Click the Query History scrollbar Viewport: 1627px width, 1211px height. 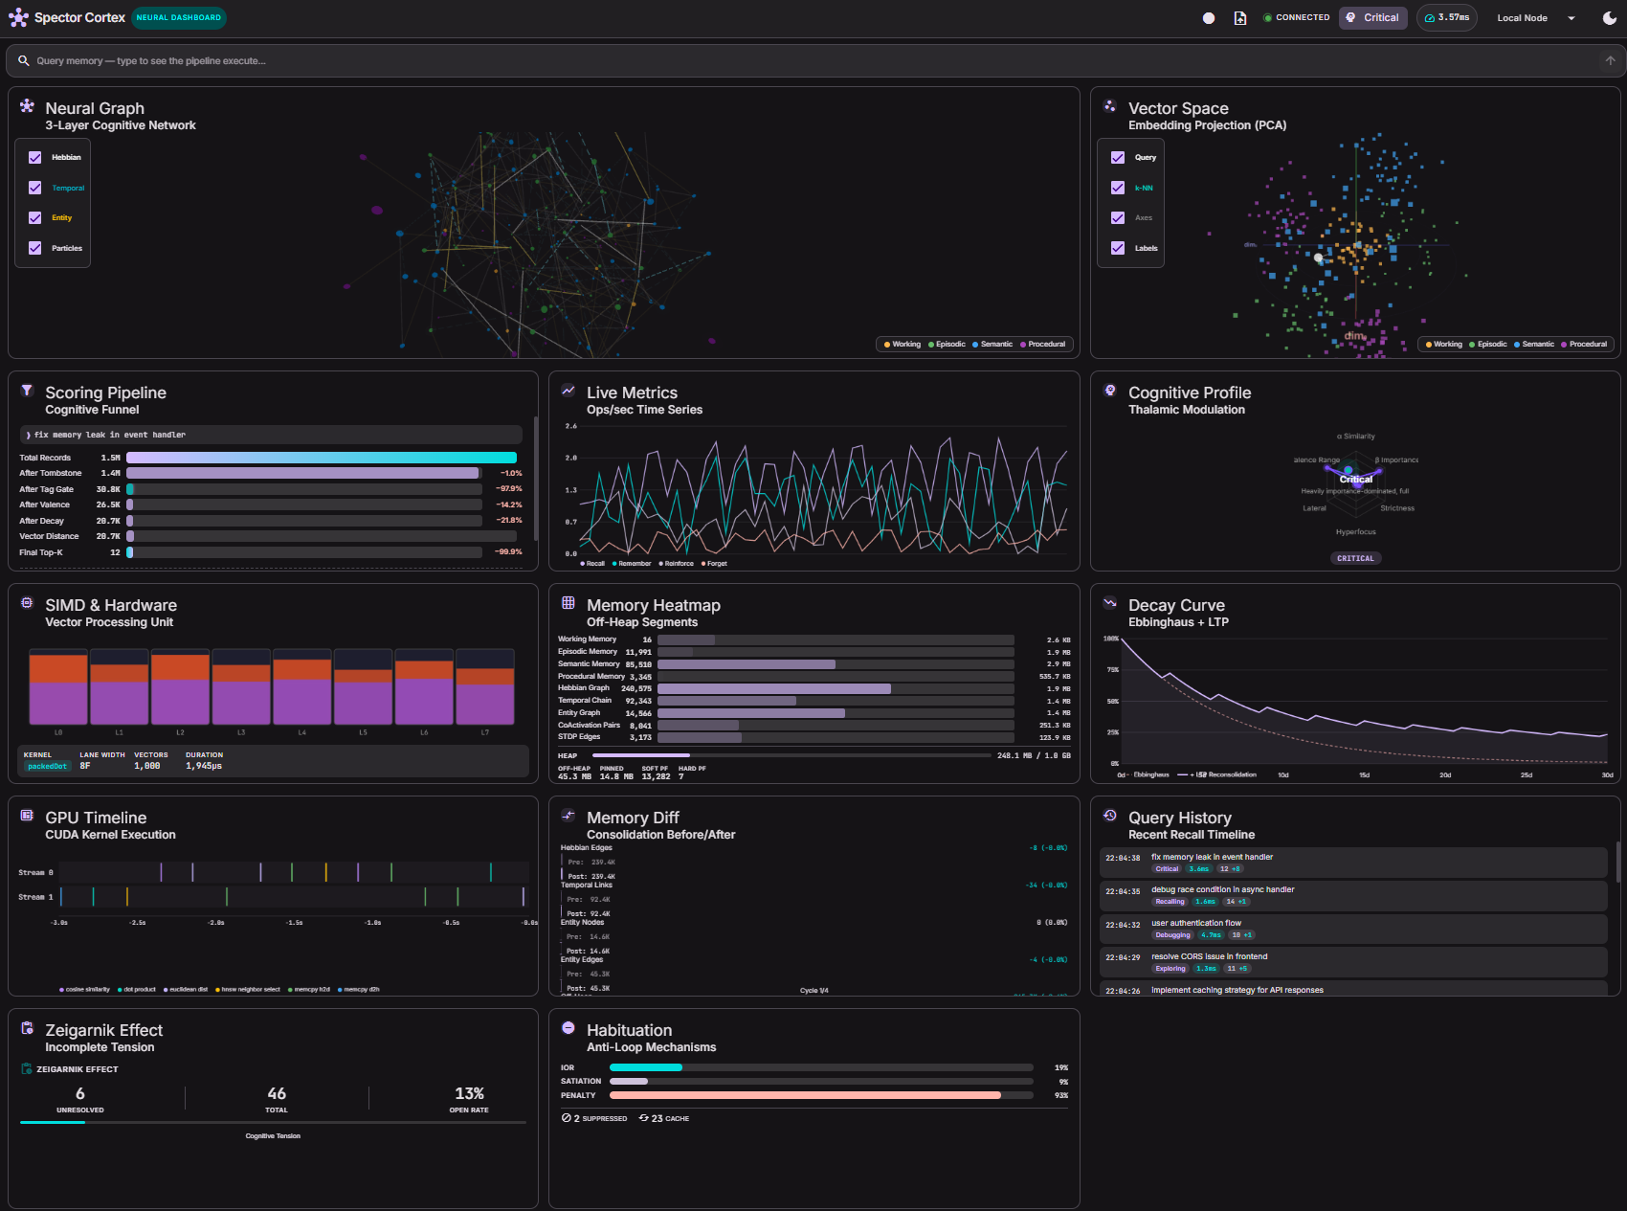pos(1617,862)
